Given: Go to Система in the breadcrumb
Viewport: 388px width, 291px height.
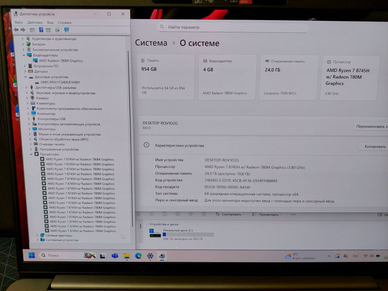Looking at the screenshot, I should [151, 43].
